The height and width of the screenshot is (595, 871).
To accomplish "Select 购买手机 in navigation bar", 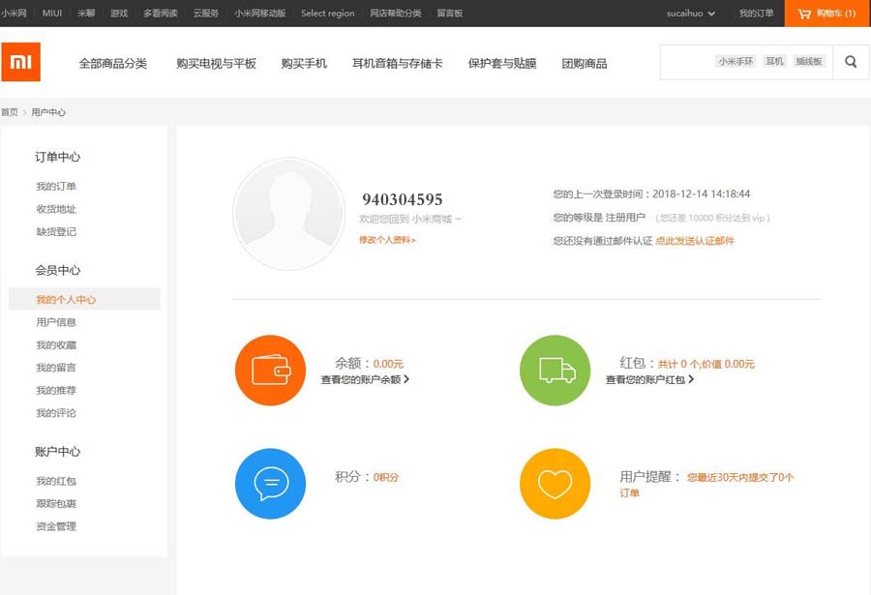I will pos(304,63).
